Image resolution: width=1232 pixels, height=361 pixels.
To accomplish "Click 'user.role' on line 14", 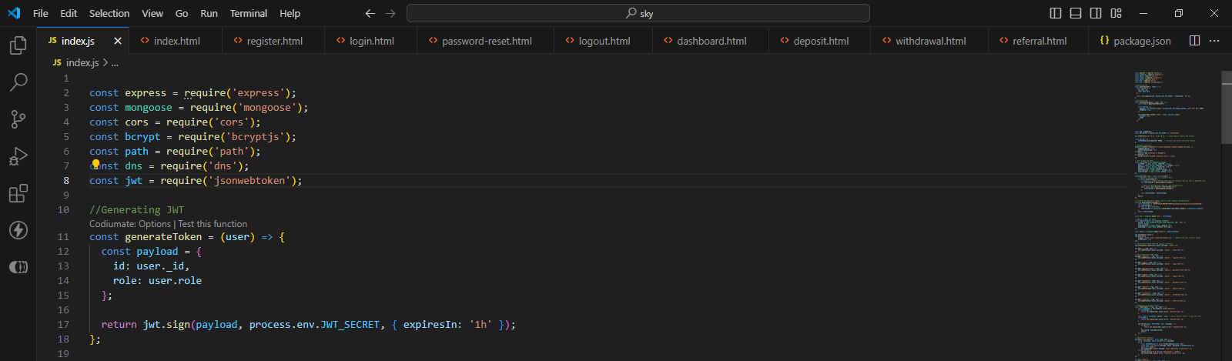I will point(175,280).
